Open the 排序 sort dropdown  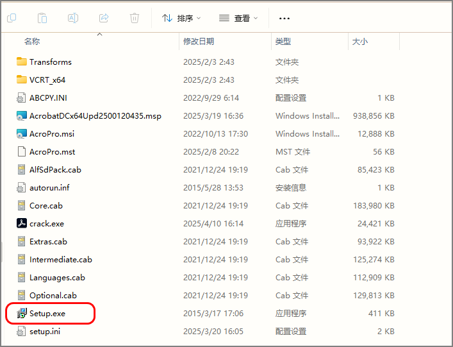181,18
